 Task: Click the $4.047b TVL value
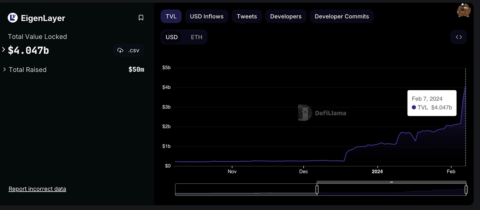(28, 50)
